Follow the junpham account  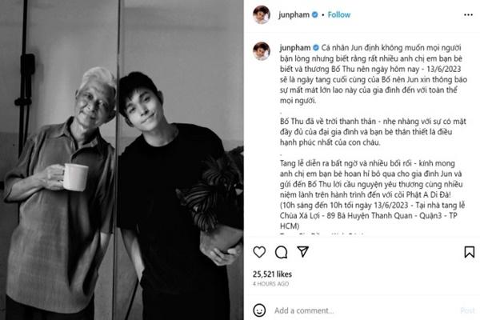click(x=339, y=14)
